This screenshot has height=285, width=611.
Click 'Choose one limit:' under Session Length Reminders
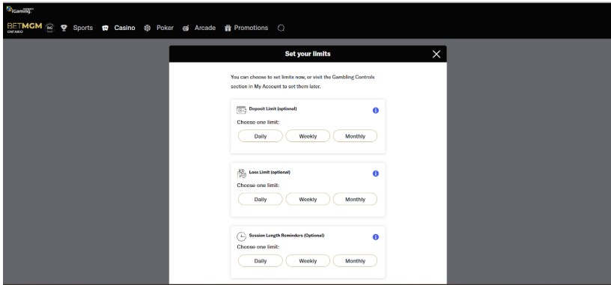258,247
